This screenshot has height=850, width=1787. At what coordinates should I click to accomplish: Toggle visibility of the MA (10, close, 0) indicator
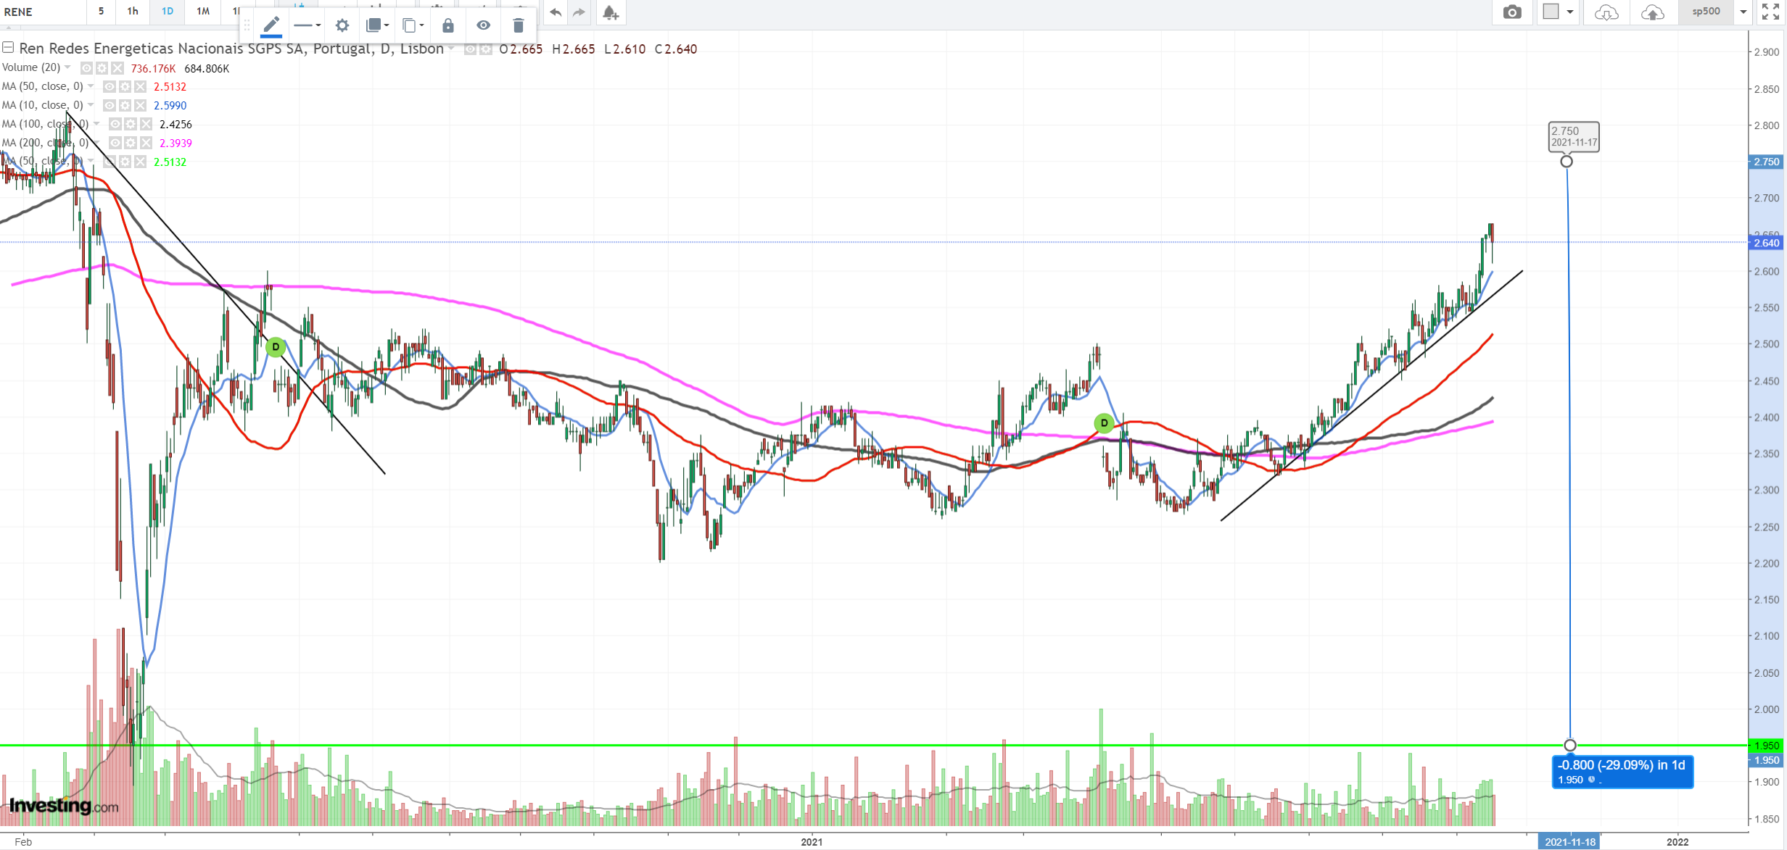(110, 106)
